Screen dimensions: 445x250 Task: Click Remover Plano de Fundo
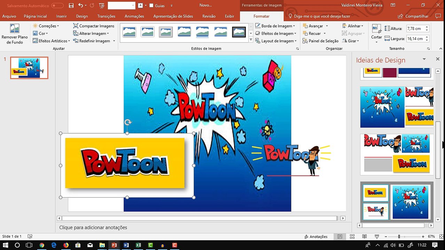14,34
